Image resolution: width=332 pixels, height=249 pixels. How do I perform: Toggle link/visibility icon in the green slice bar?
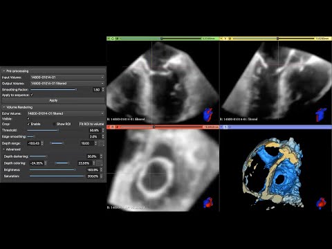(x=117, y=39)
